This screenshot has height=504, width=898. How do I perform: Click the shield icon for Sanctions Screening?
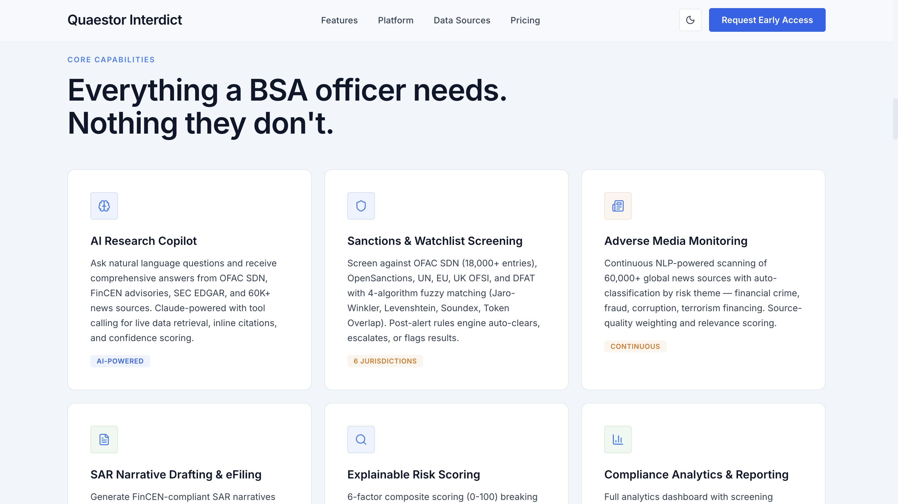(361, 206)
